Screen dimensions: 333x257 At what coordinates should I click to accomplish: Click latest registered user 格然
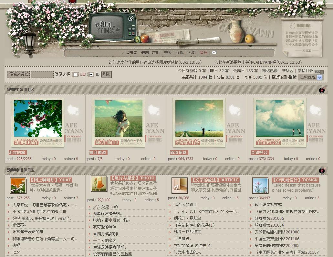pyautogui.click(x=292, y=77)
